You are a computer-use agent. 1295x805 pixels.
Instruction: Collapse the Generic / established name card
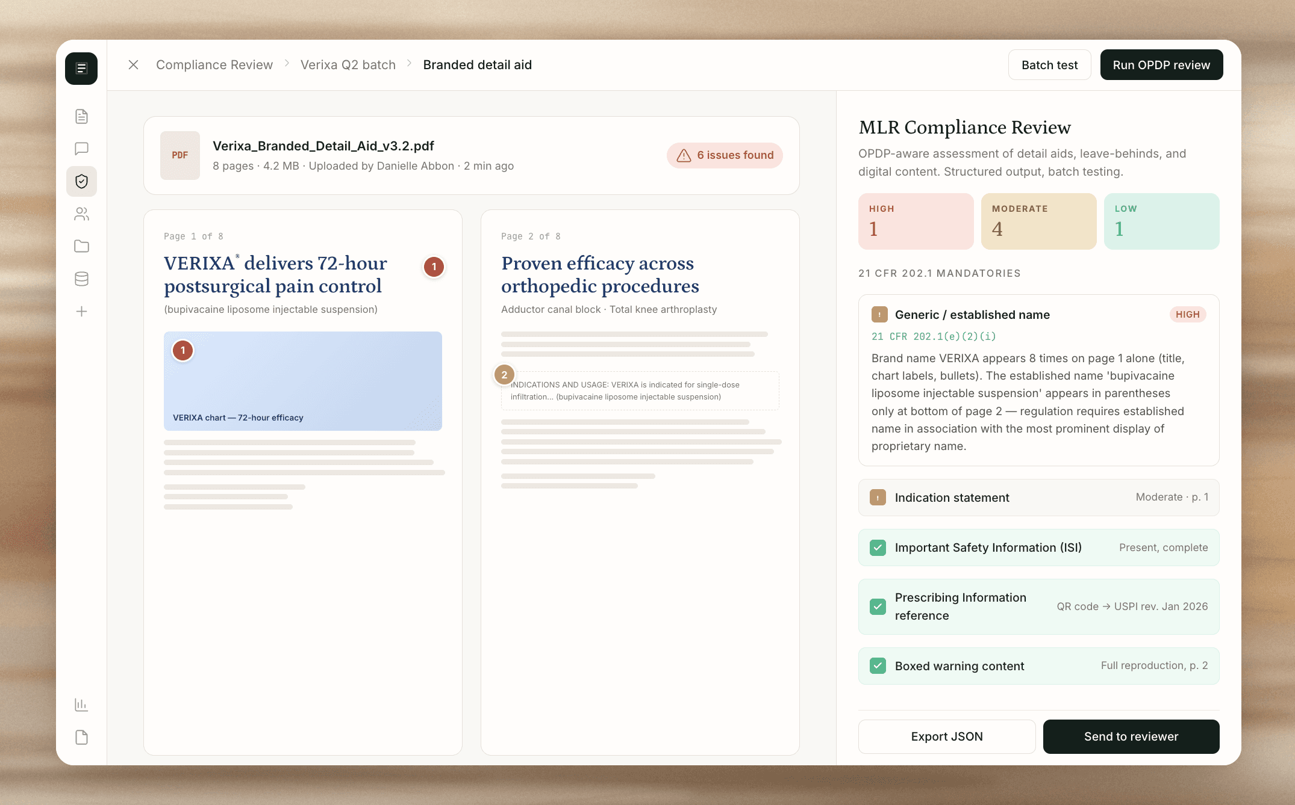[x=972, y=315]
